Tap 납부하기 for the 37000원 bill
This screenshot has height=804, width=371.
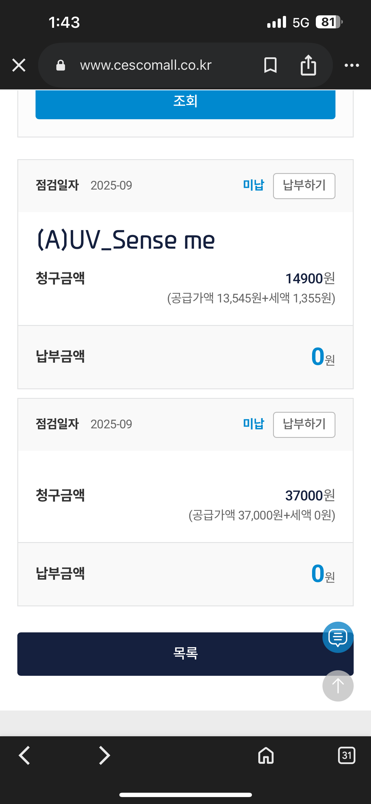[x=304, y=425]
